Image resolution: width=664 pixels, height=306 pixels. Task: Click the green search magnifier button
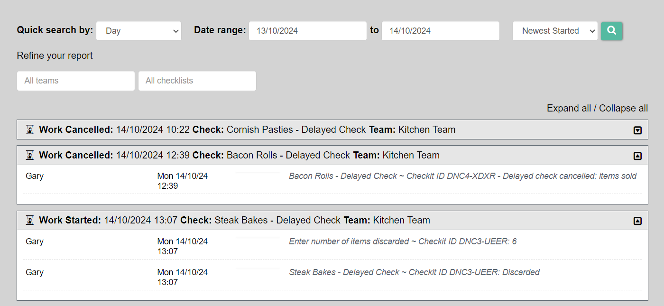tap(611, 31)
